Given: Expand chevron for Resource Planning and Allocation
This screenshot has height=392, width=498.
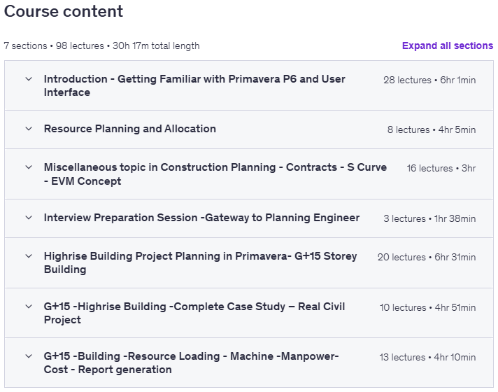Looking at the screenshot, I should pos(29,129).
